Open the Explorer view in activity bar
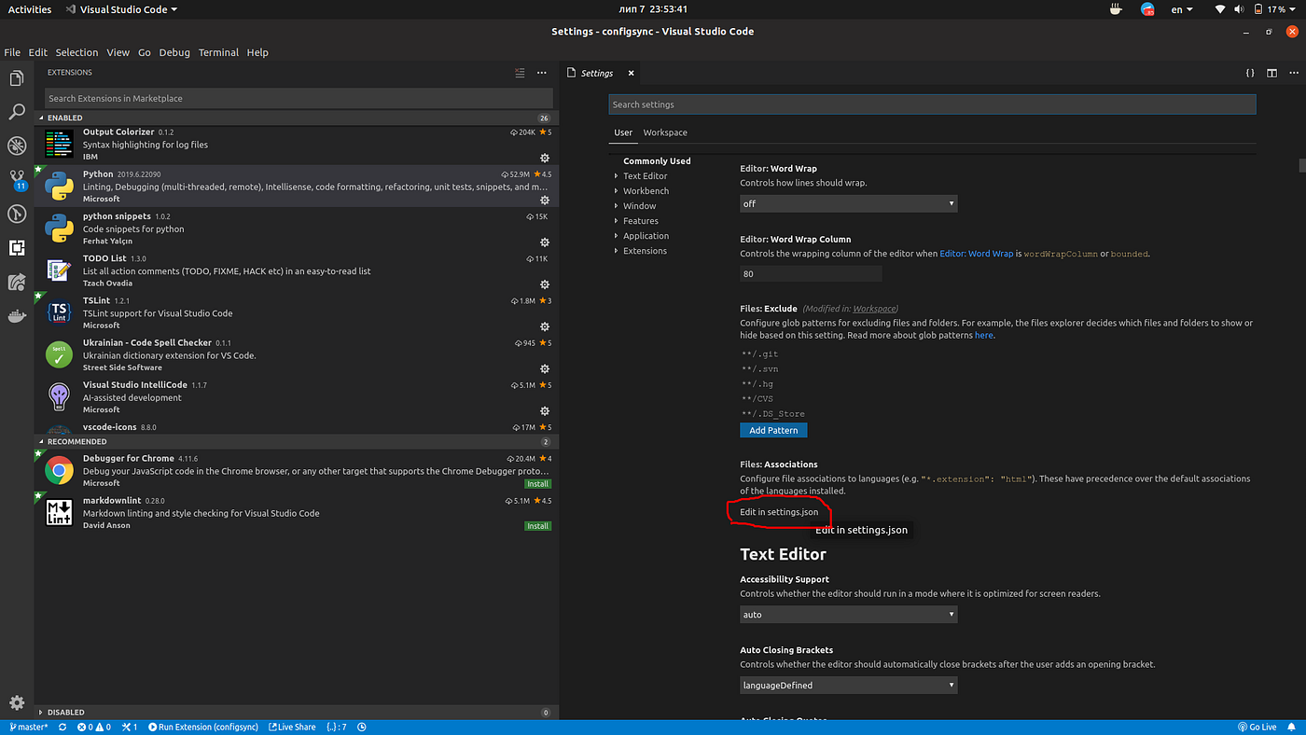 coord(16,79)
